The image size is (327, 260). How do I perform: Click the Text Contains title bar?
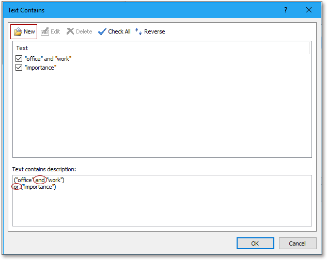tap(129, 10)
